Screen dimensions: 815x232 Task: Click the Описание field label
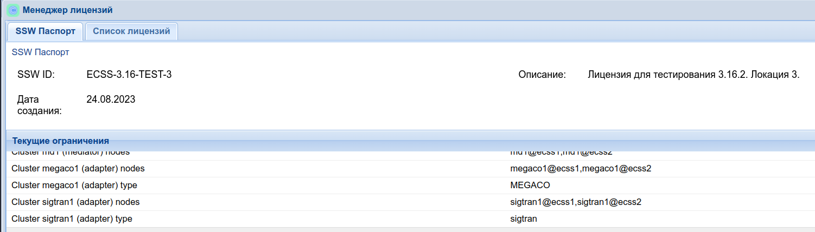(542, 75)
